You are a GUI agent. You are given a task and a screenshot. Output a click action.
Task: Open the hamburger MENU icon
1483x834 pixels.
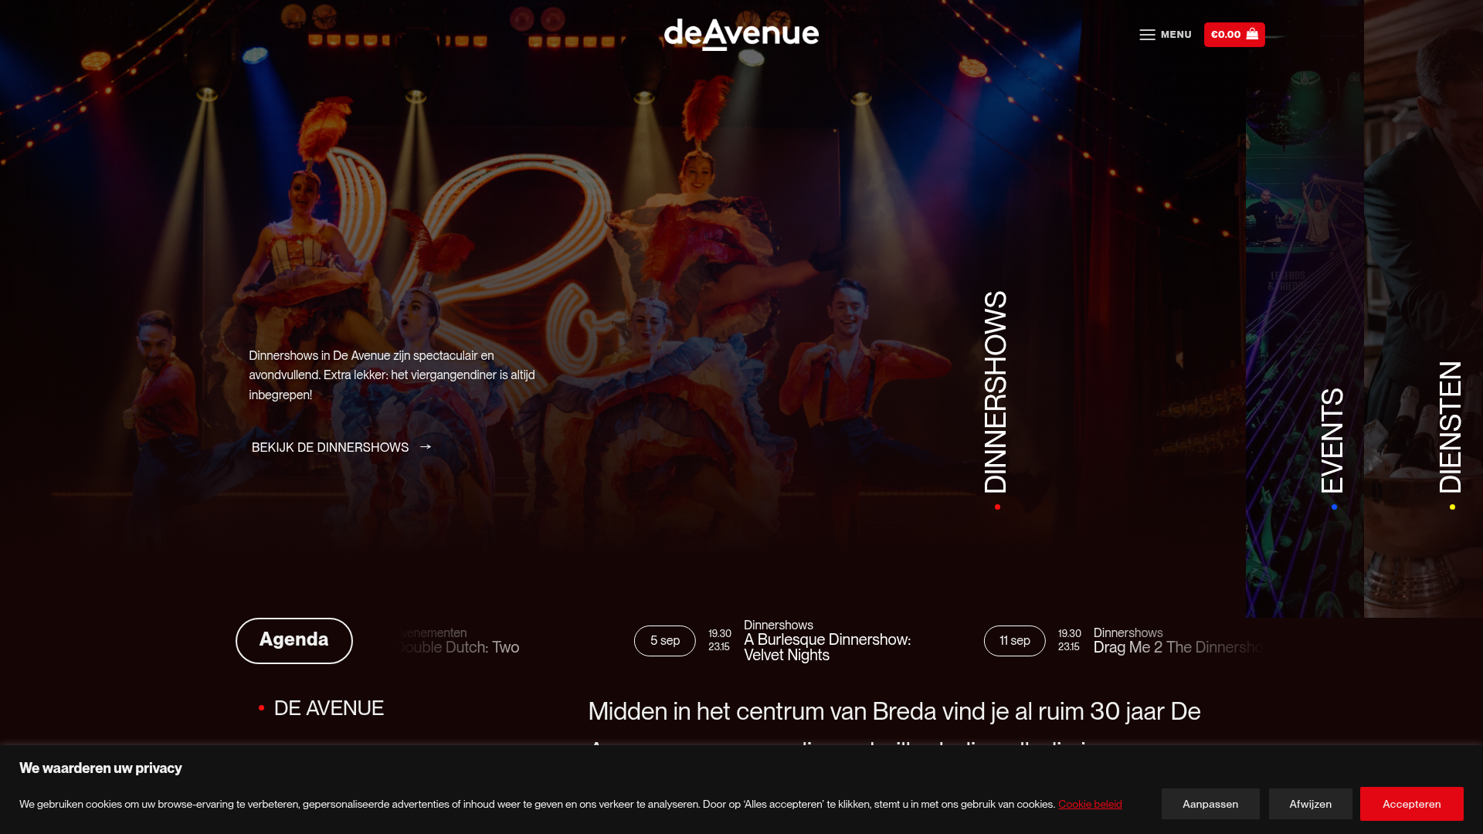(1147, 35)
